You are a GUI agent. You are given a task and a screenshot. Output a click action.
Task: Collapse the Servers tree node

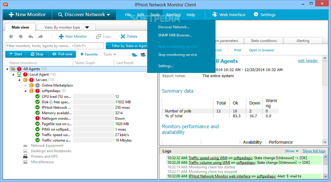pos(20,80)
